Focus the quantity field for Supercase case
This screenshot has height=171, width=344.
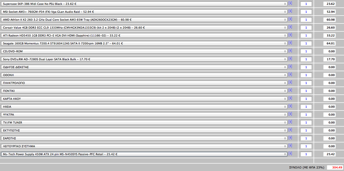pos(306,4)
